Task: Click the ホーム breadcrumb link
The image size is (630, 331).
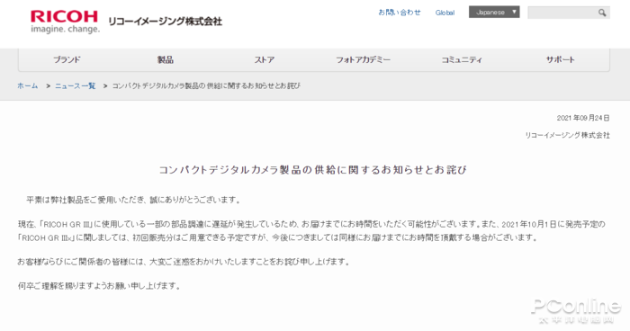Action: tap(28, 86)
